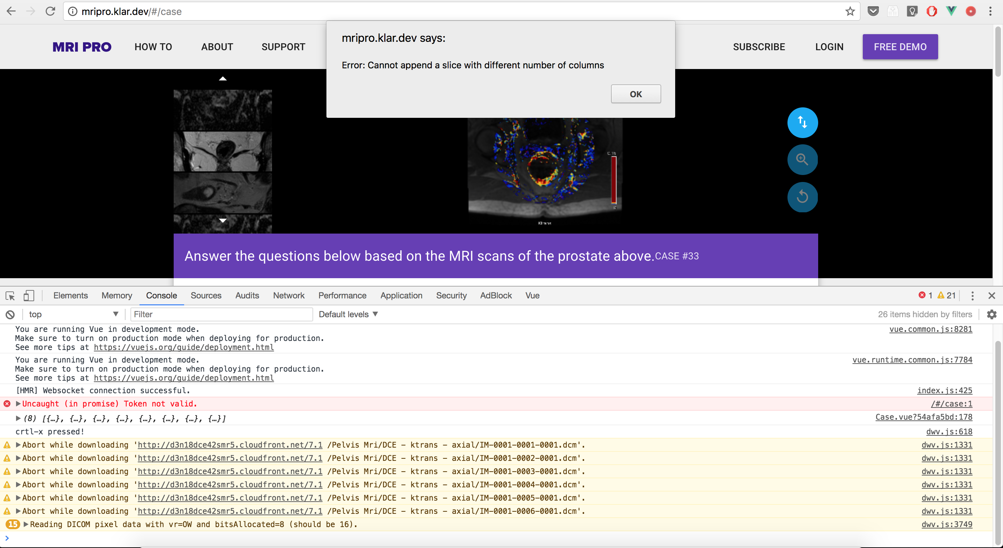Focus the console Filter input field
Screen dimensions: 1003x548
click(x=221, y=314)
